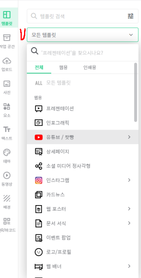Expand the 웹 배너 submenu arrow
Screen dimensions: 141x278
click(129, 266)
